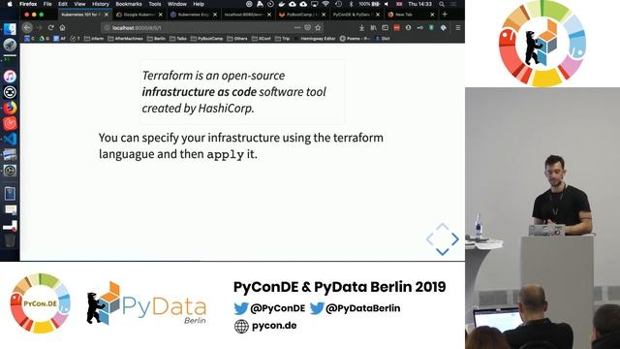The image size is (620, 349).
Task: Open the Trash in the Dock
Action: coord(10,240)
